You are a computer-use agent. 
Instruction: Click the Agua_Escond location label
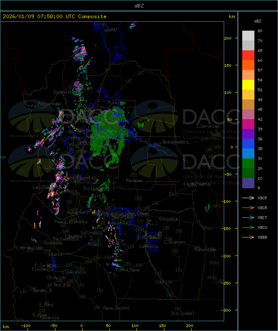tap(116, 308)
